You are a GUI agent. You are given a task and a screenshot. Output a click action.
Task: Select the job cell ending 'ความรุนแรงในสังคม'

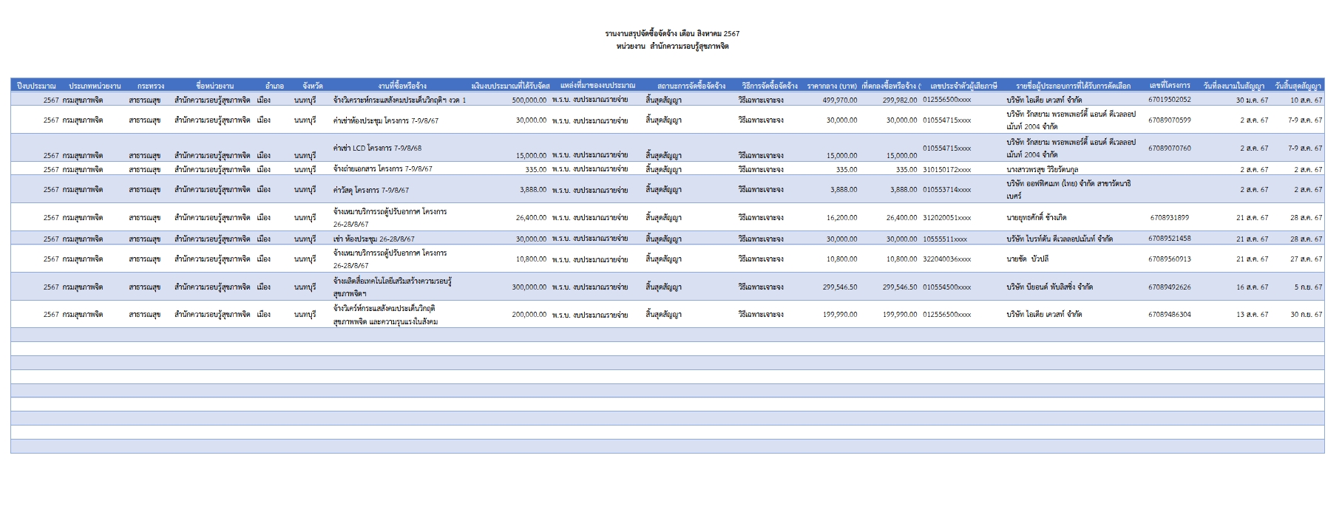[x=385, y=315]
